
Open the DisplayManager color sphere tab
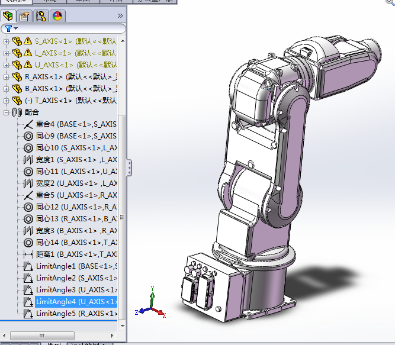tap(57, 16)
